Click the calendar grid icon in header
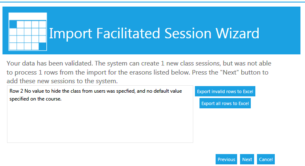 click(28, 31)
